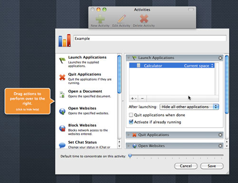This screenshot has height=183, width=238.
Task: Click the flag icon in the Launch Applications header
Action: coord(134,58)
